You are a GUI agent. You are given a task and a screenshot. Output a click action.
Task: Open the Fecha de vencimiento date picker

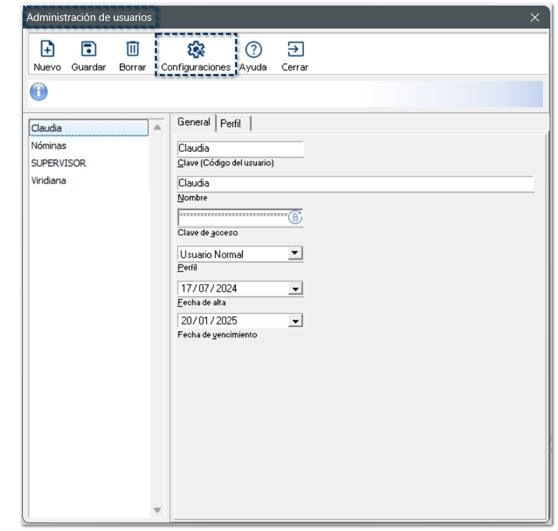(x=296, y=321)
